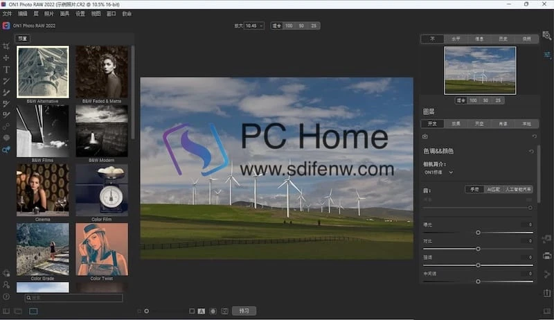Select the Text tool
The image size is (554, 320).
tap(6, 69)
